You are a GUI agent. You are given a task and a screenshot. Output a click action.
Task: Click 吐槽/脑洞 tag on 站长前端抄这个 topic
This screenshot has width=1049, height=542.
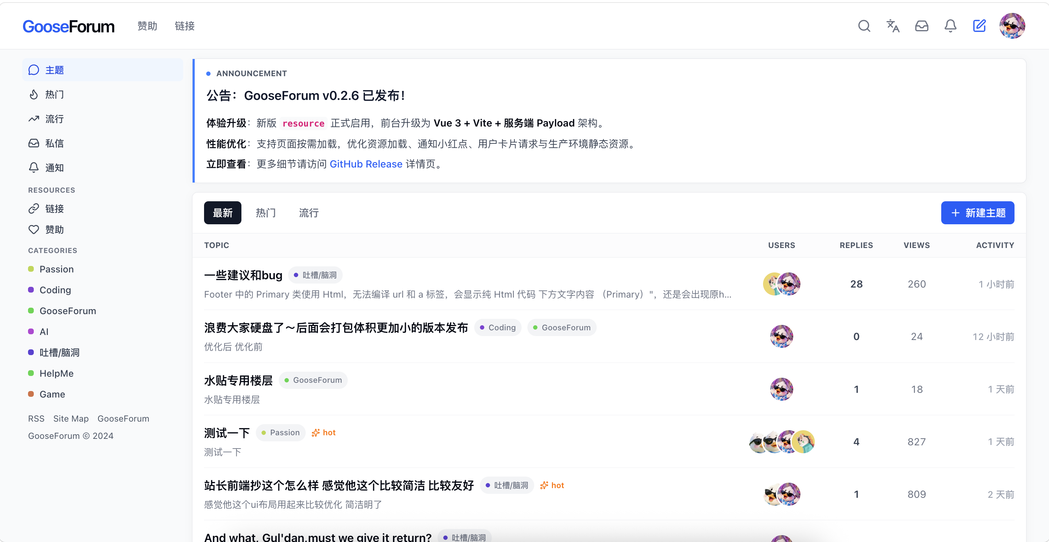click(507, 485)
